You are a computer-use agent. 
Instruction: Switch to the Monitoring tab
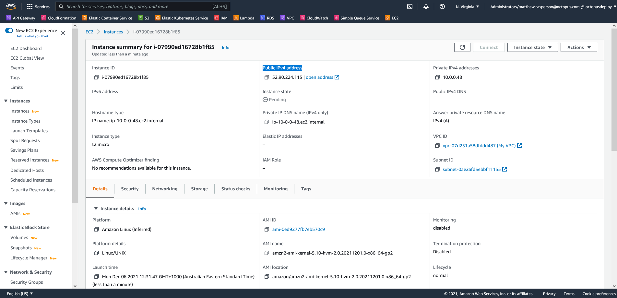pos(275,188)
